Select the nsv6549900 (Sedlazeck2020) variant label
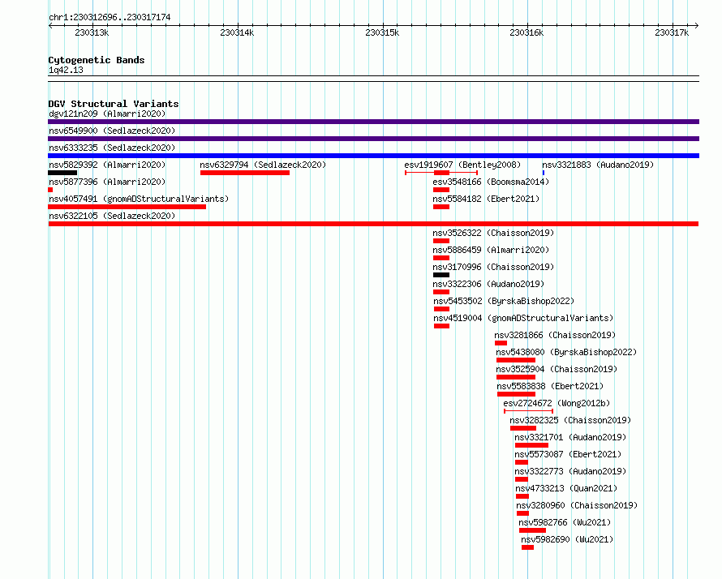 (112, 131)
